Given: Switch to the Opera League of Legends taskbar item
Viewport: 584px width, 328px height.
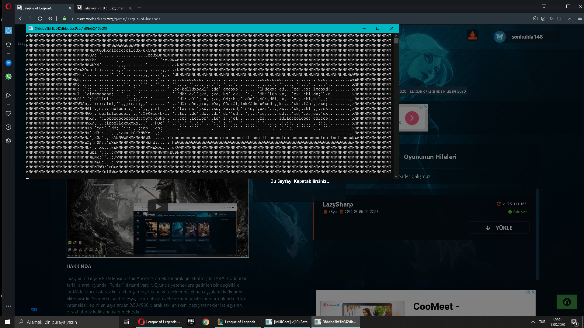Looking at the screenshot, I should pos(159,322).
